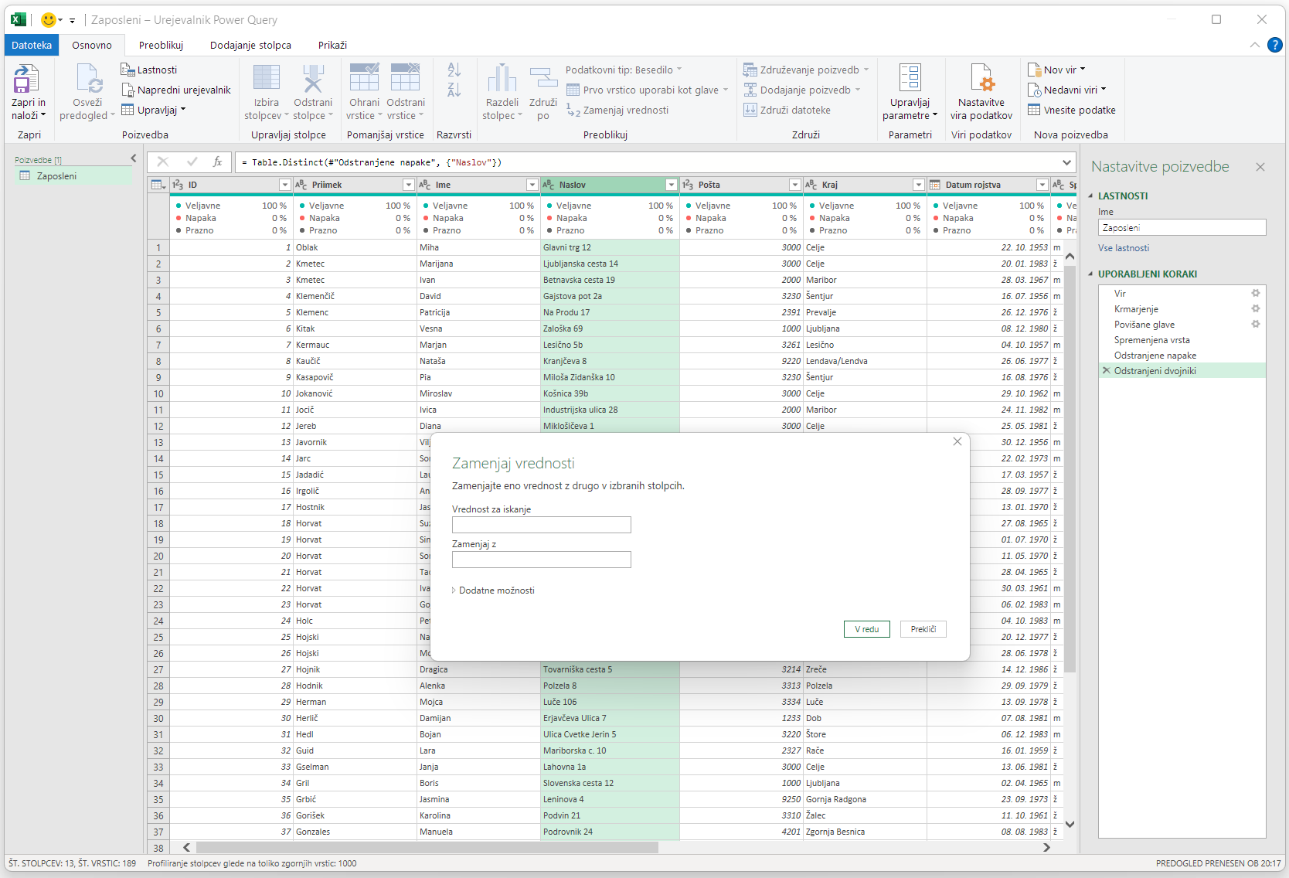Click the Zapri in naloži icon
Screen dimensions: 1289x878
click(26, 79)
